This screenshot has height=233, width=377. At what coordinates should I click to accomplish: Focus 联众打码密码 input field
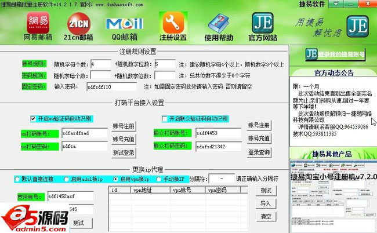pos(219,147)
